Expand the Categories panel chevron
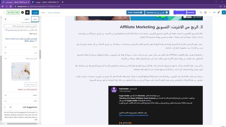Viewport: 226px width, 127px height. click(x=6, y=47)
